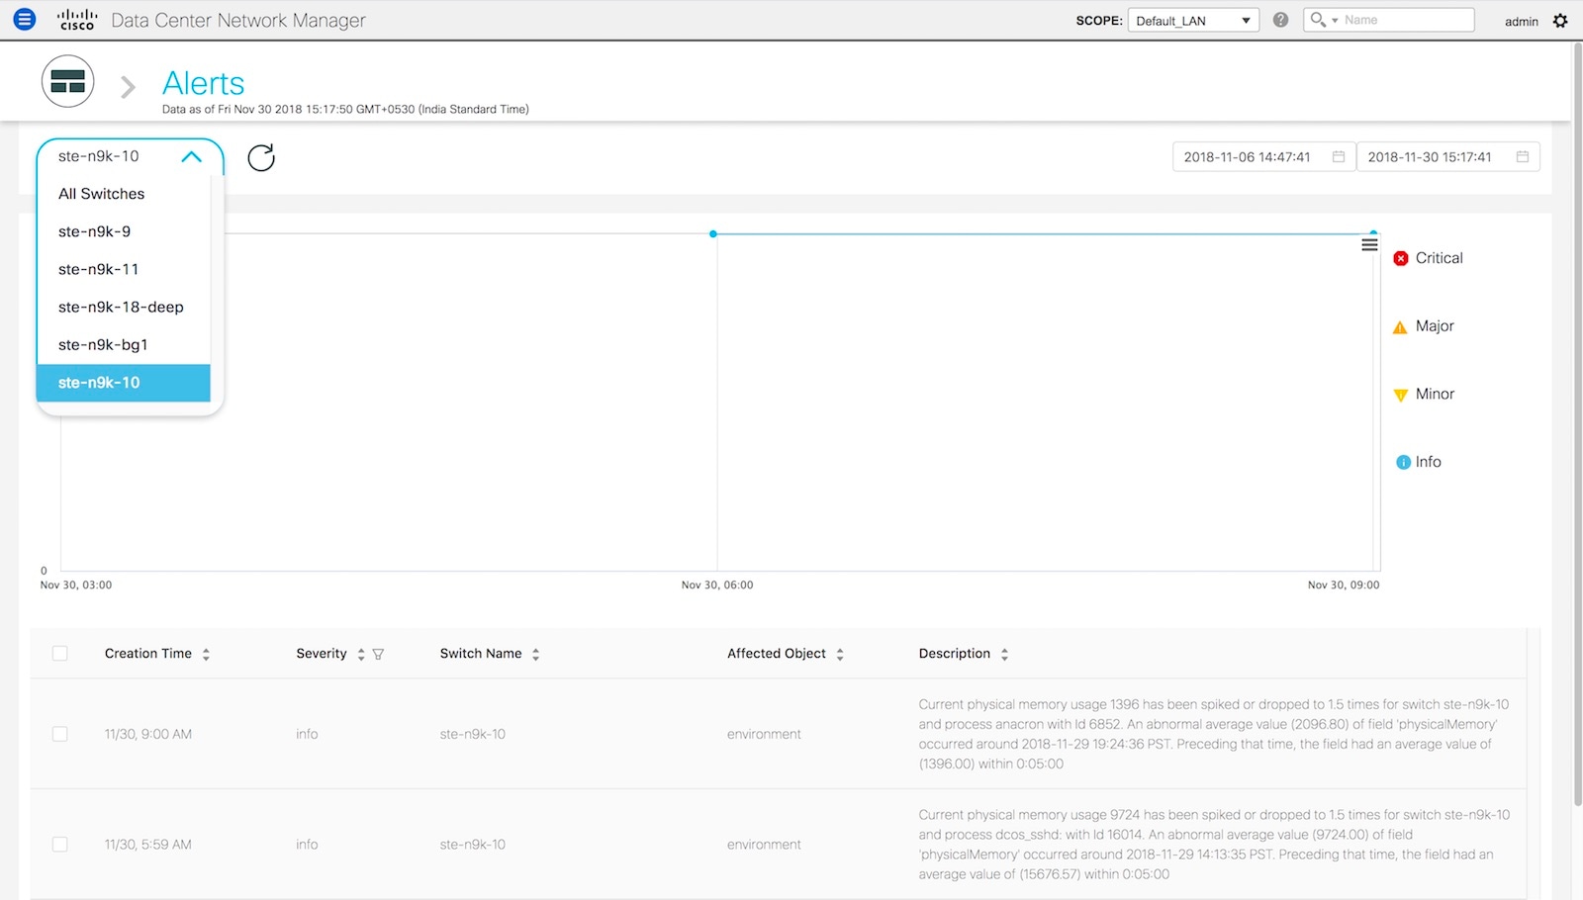Choose ste-n9k-9 from the switch list
Screen dimensions: 1583x900
tap(124, 231)
